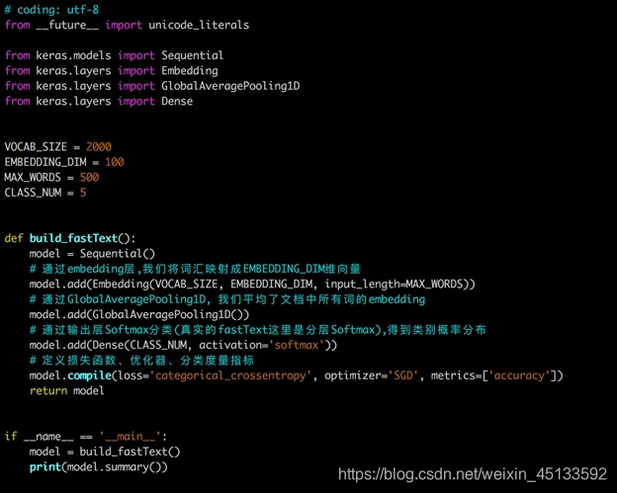Image resolution: width=617 pixels, height=493 pixels.
Task: Click the 'model = Sequential()' line
Action: pyautogui.click(x=92, y=254)
